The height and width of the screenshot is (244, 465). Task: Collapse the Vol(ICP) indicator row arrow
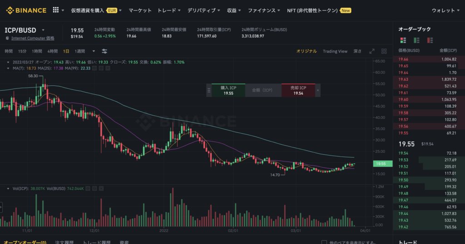coord(8,189)
